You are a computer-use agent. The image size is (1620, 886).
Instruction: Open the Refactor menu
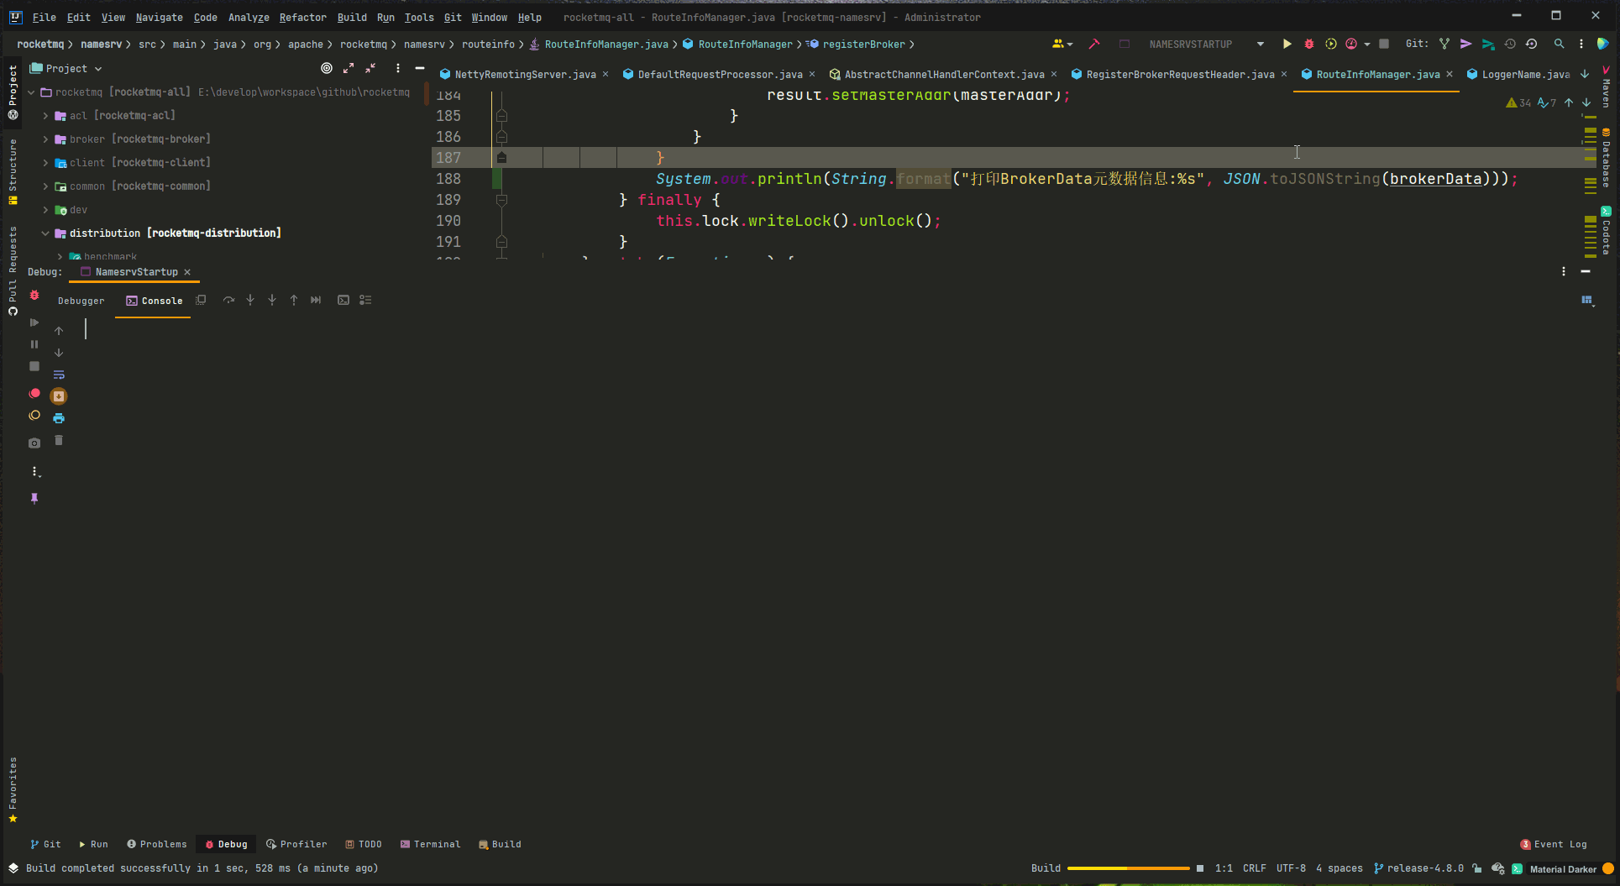pos(302,17)
